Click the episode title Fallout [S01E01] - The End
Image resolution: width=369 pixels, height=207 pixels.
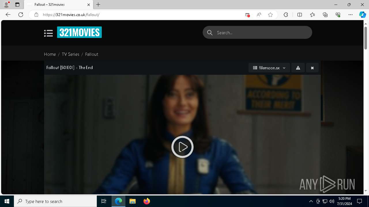coord(69,68)
